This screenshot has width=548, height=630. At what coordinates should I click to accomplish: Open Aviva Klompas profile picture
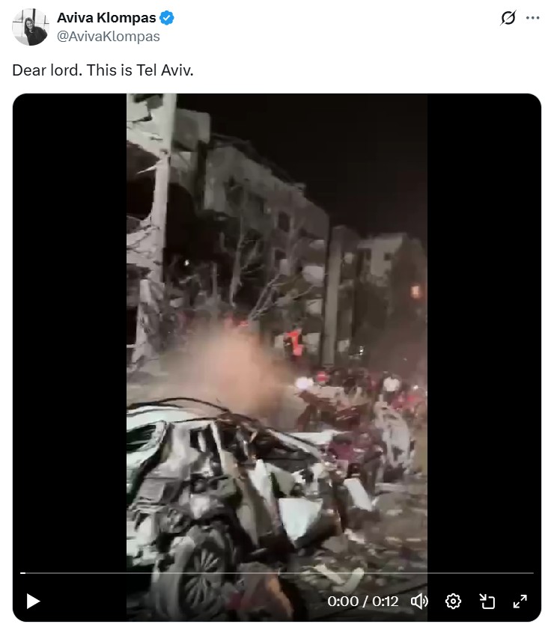[30, 26]
